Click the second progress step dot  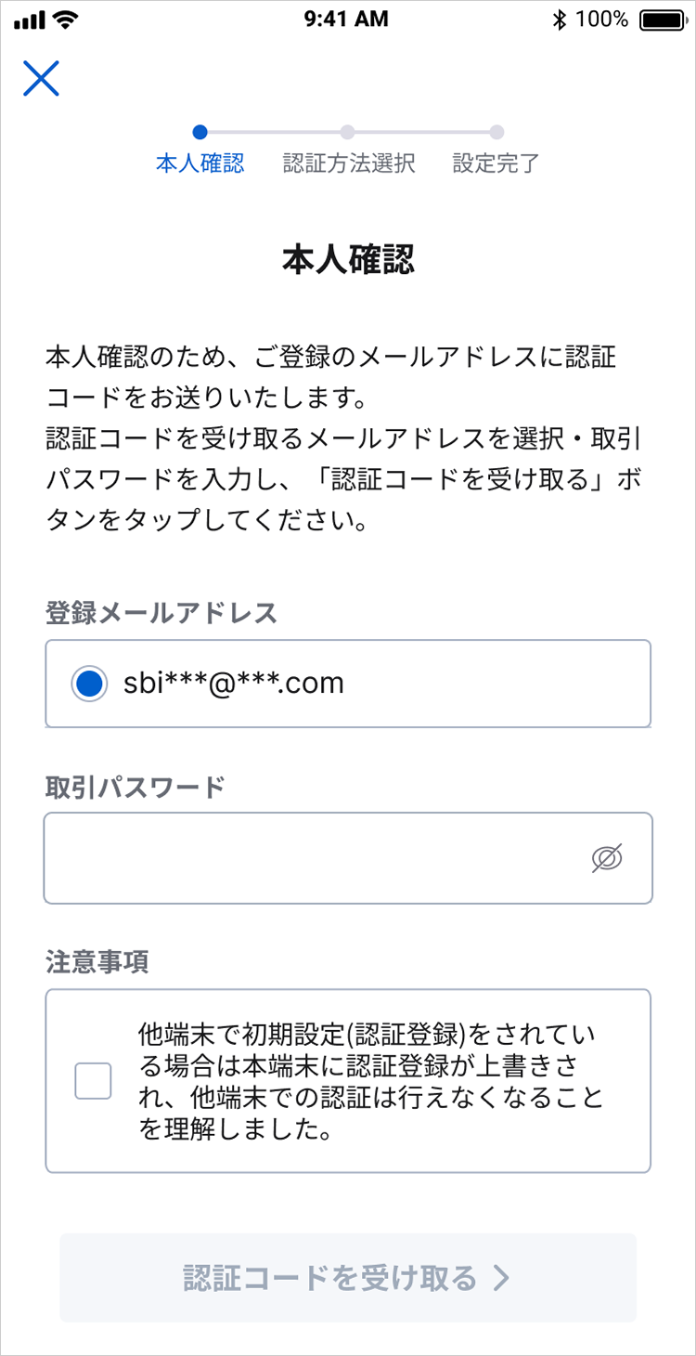pos(348,132)
